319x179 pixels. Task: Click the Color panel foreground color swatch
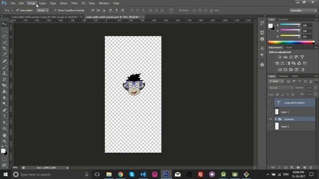(270, 26)
